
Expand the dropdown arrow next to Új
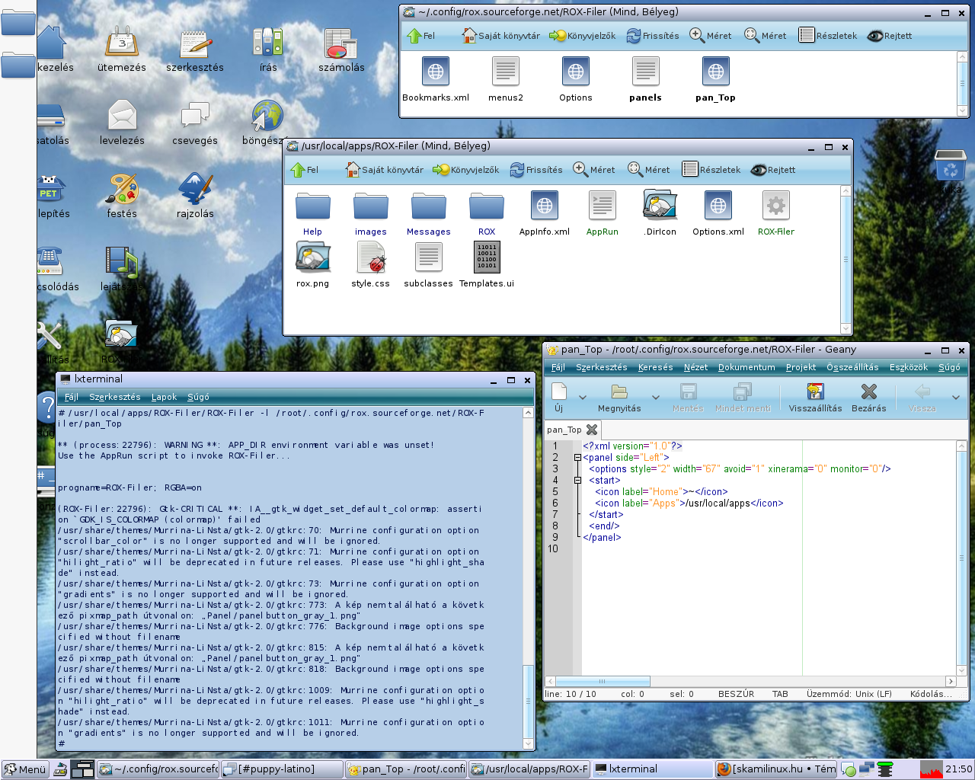point(583,398)
